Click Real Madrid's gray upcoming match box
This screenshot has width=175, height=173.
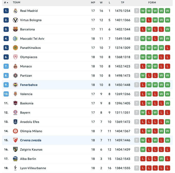point(137,11)
